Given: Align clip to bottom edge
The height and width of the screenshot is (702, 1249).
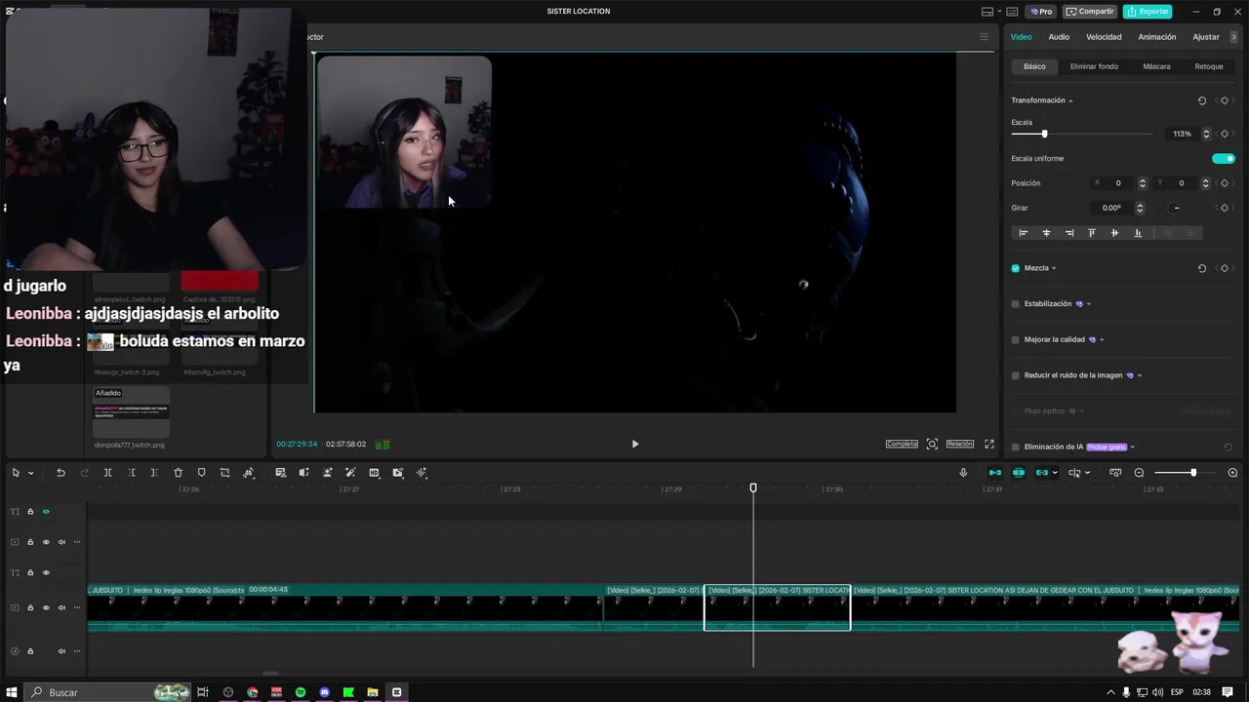Looking at the screenshot, I should 1138,233.
